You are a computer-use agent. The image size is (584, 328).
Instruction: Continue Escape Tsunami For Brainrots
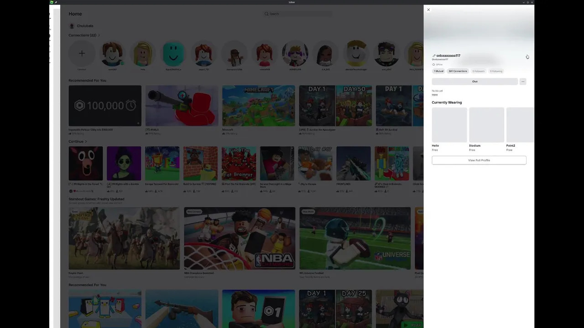tap(162, 164)
